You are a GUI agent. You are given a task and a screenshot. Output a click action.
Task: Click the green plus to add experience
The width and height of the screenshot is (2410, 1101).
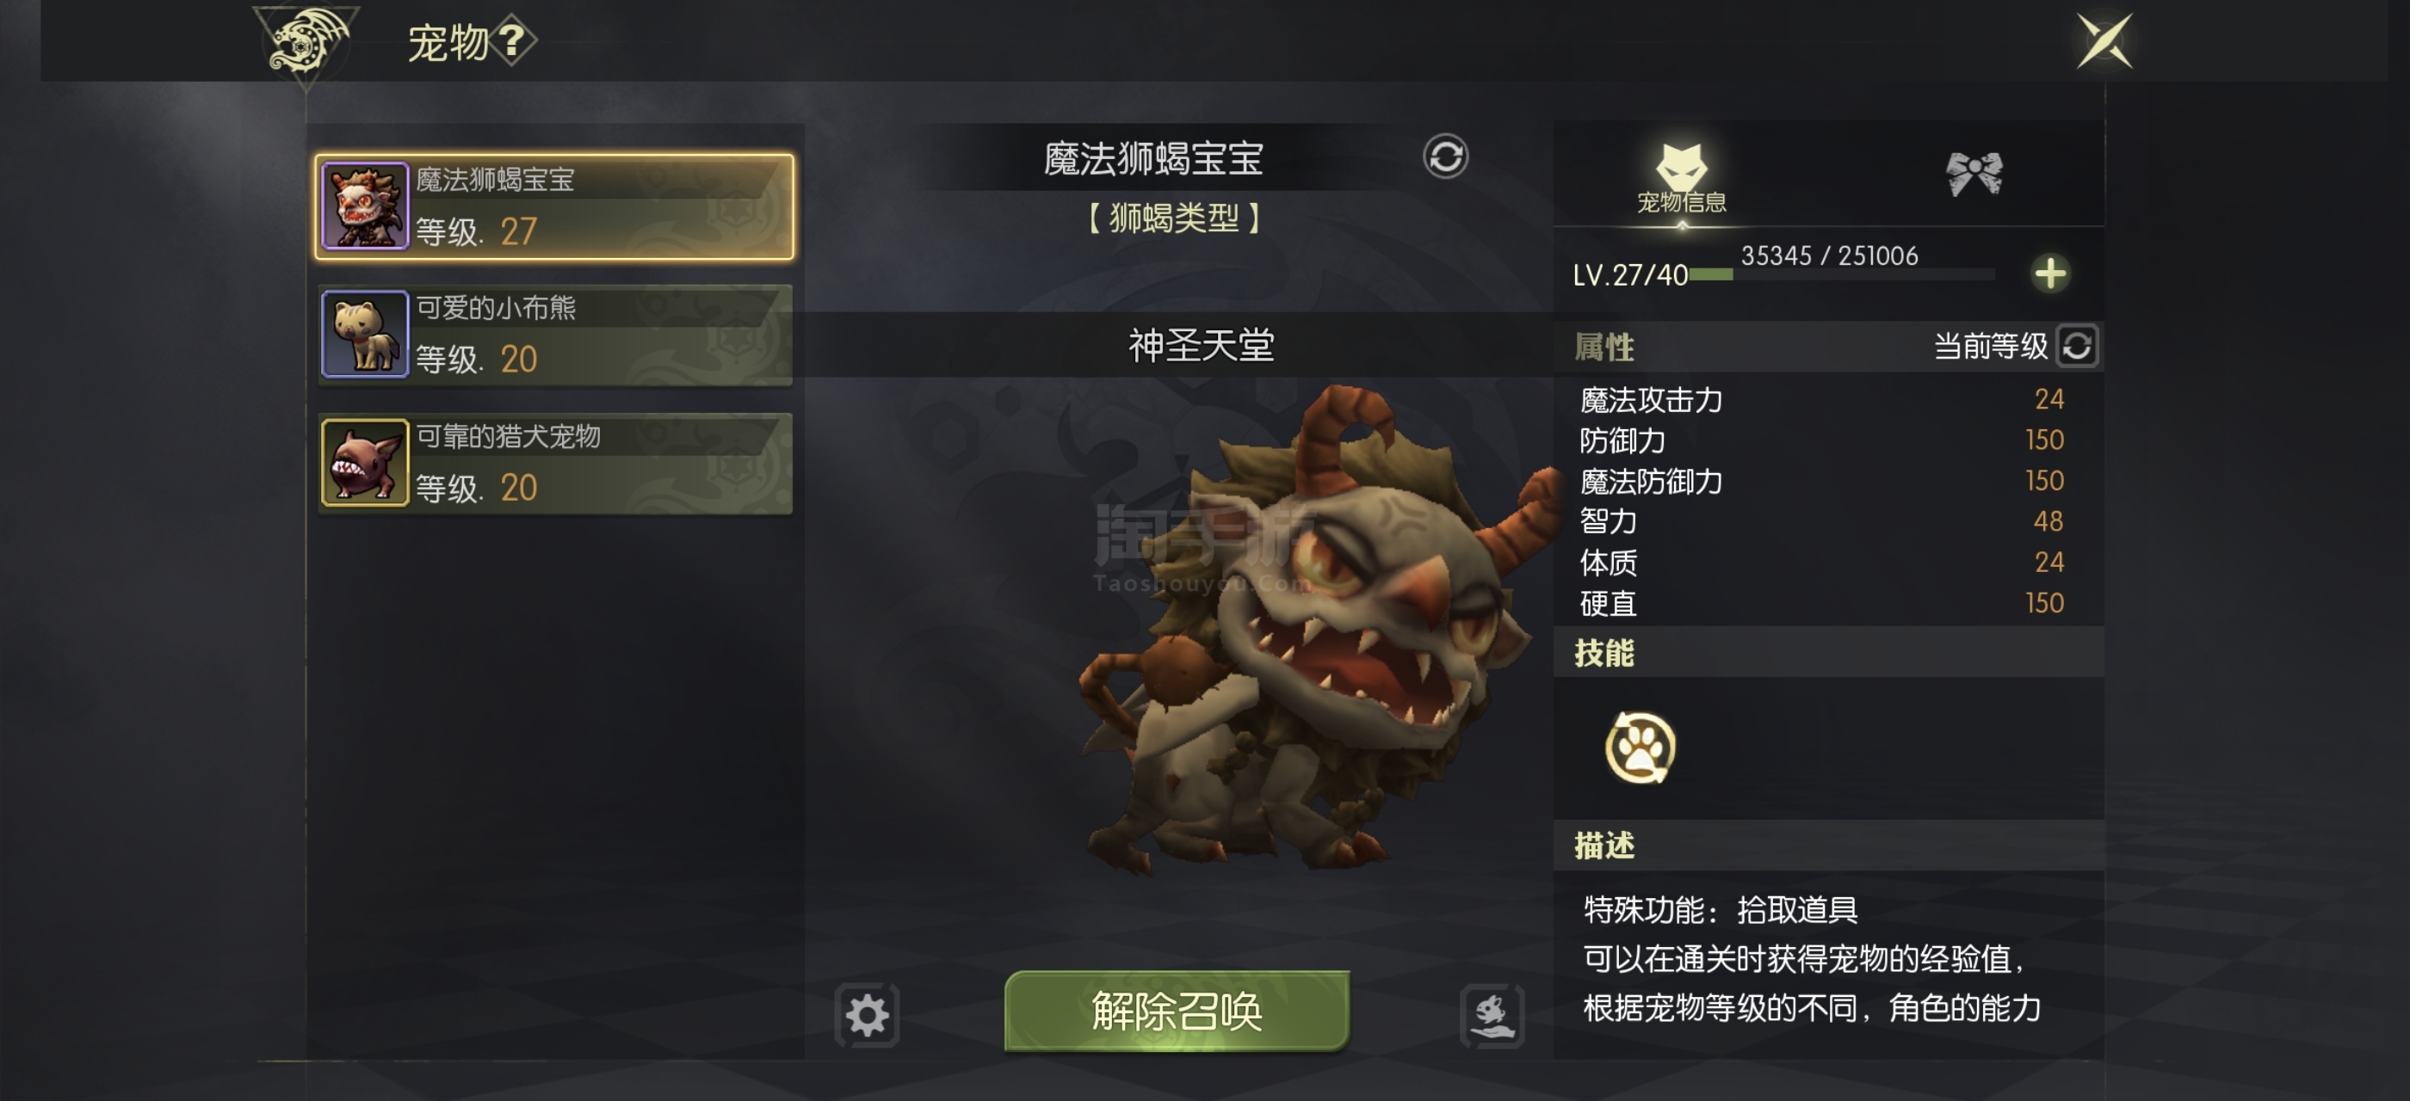[2050, 274]
